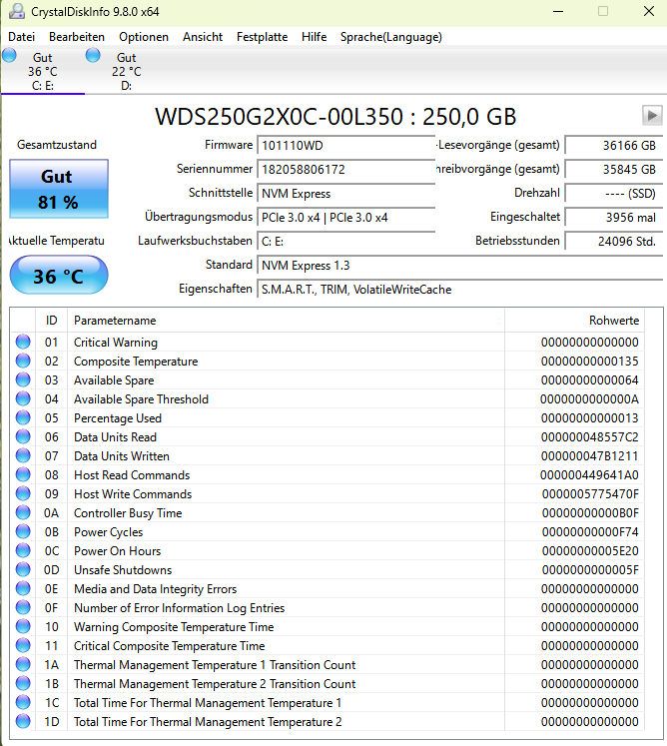Image resolution: width=667 pixels, height=746 pixels.
Task: Click the next disk arrow button
Action: coord(652,116)
